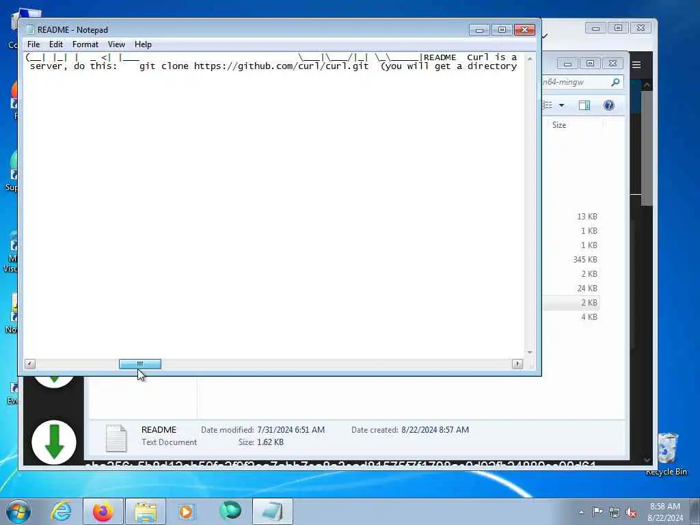This screenshot has width=700, height=525.
Task: Click the README file icon in details pane
Action: (x=116, y=437)
